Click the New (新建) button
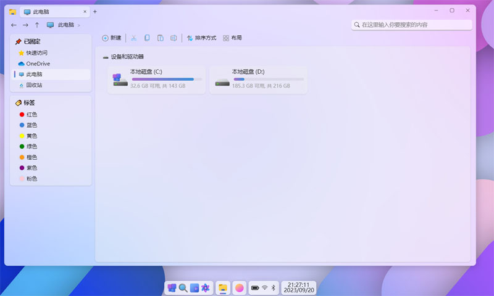Image resolution: width=494 pixels, height=296 pixels. pyautogui.click(x=112, y=38)
